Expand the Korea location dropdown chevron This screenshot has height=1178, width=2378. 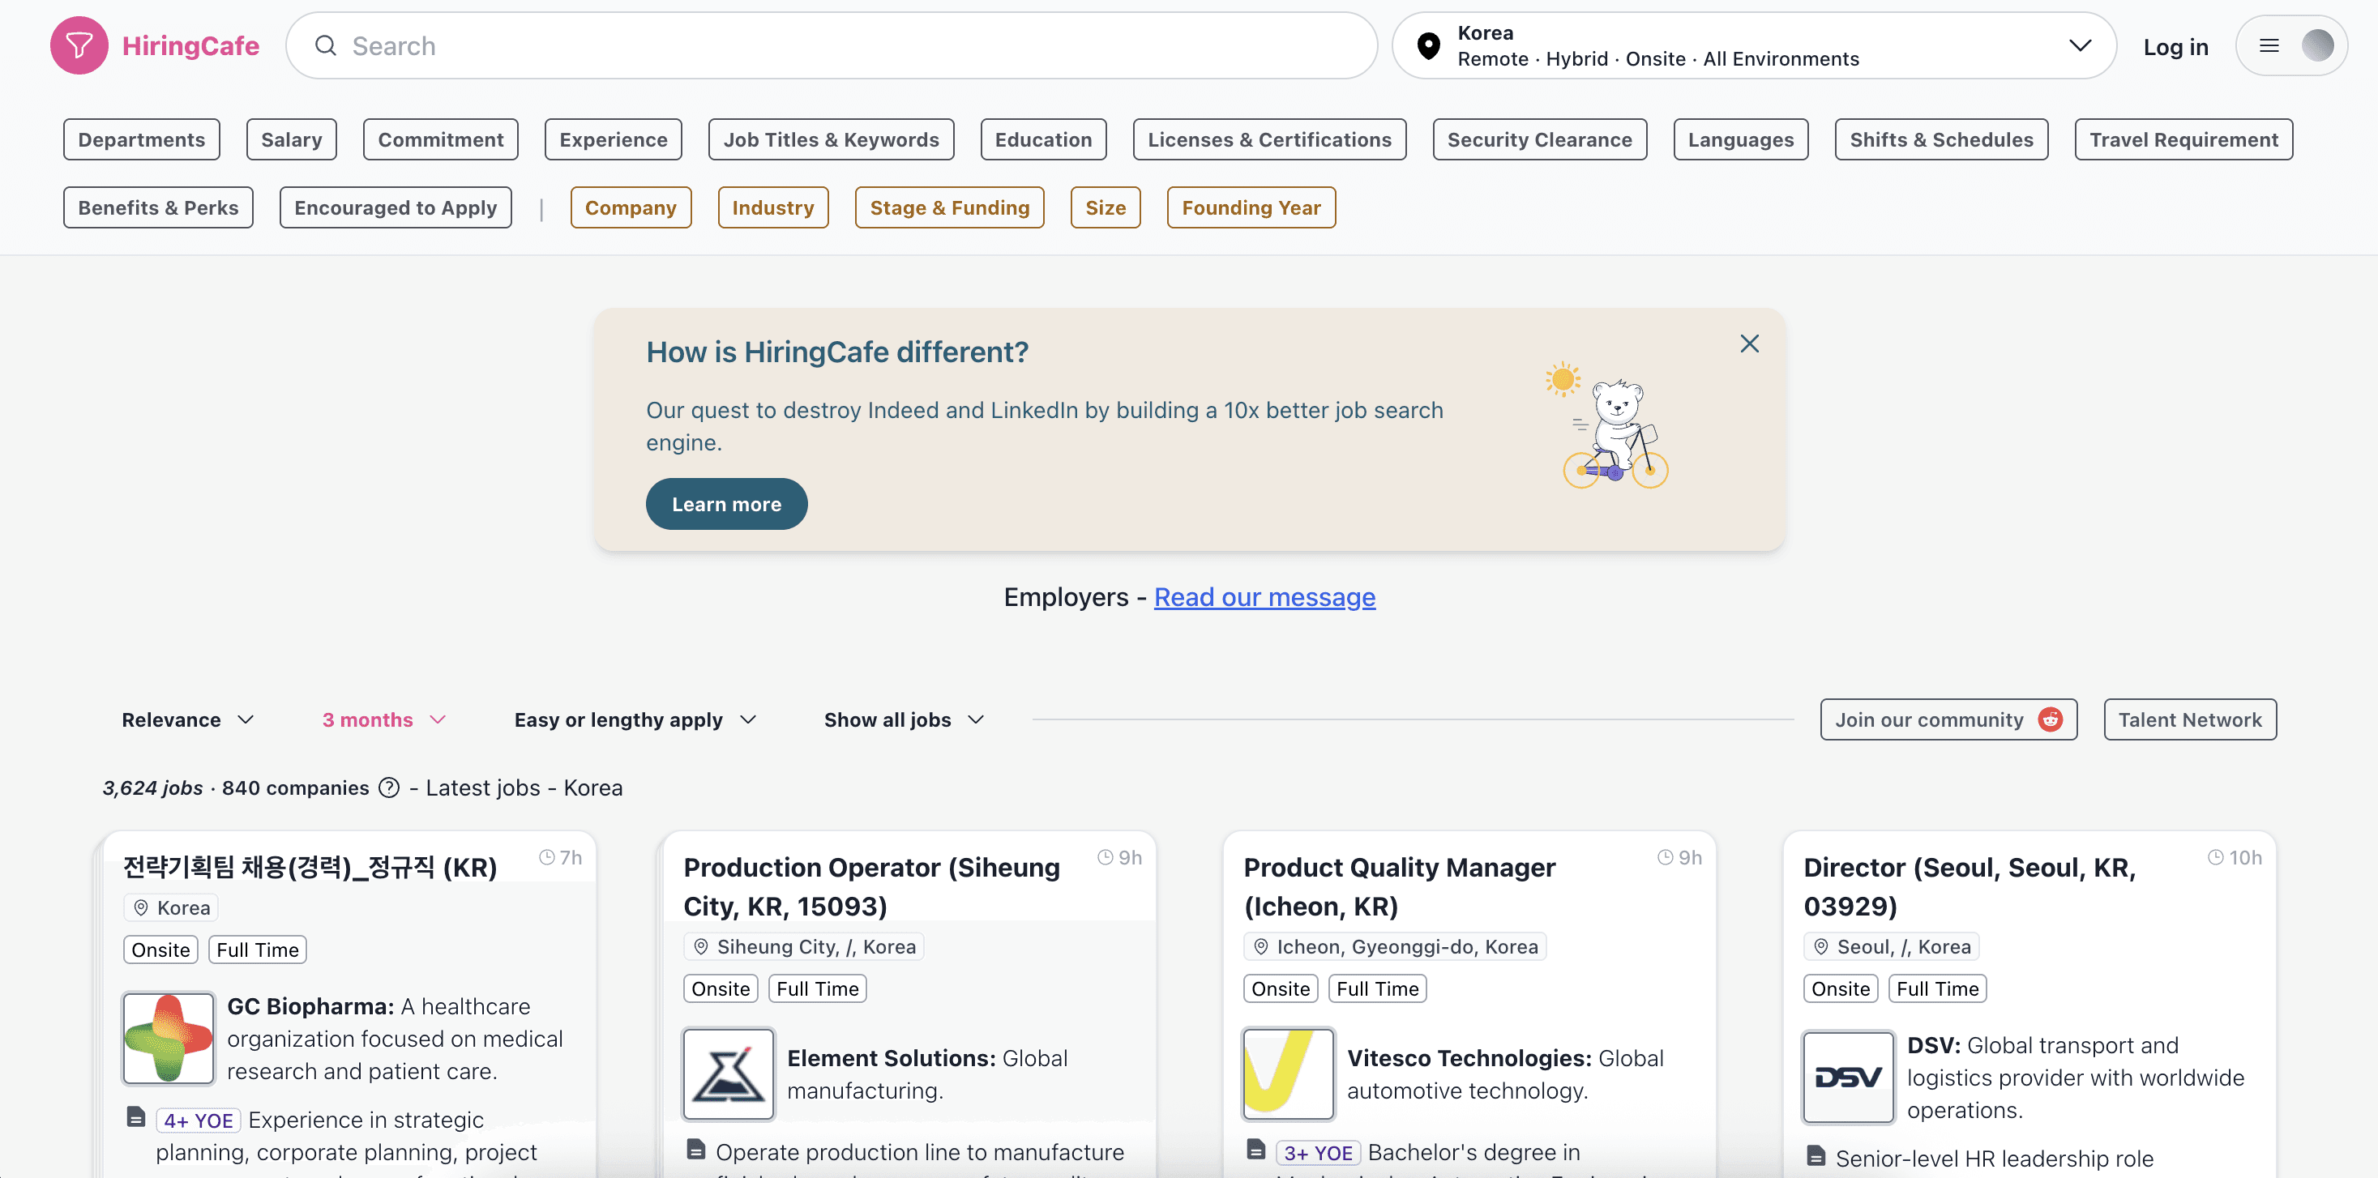(x=2080, y=45)
